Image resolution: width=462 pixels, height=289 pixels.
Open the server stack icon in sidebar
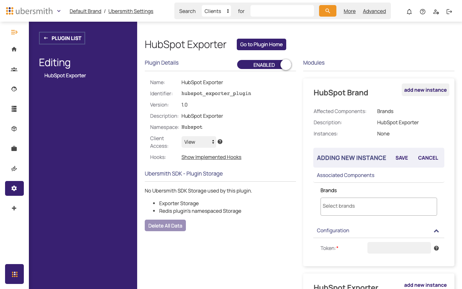(x=14, y=109)
